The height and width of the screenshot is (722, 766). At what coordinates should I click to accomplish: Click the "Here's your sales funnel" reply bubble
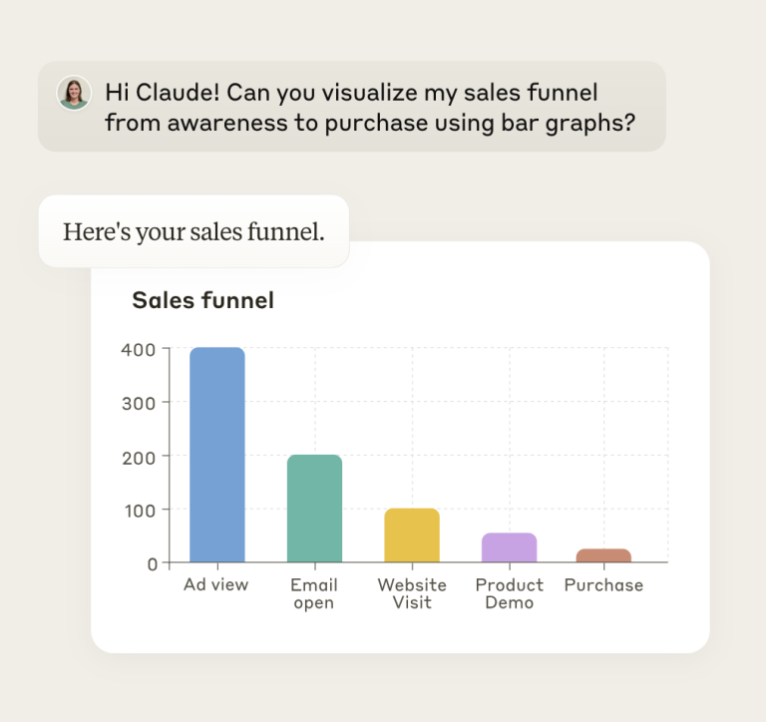[x=193, y=232]
